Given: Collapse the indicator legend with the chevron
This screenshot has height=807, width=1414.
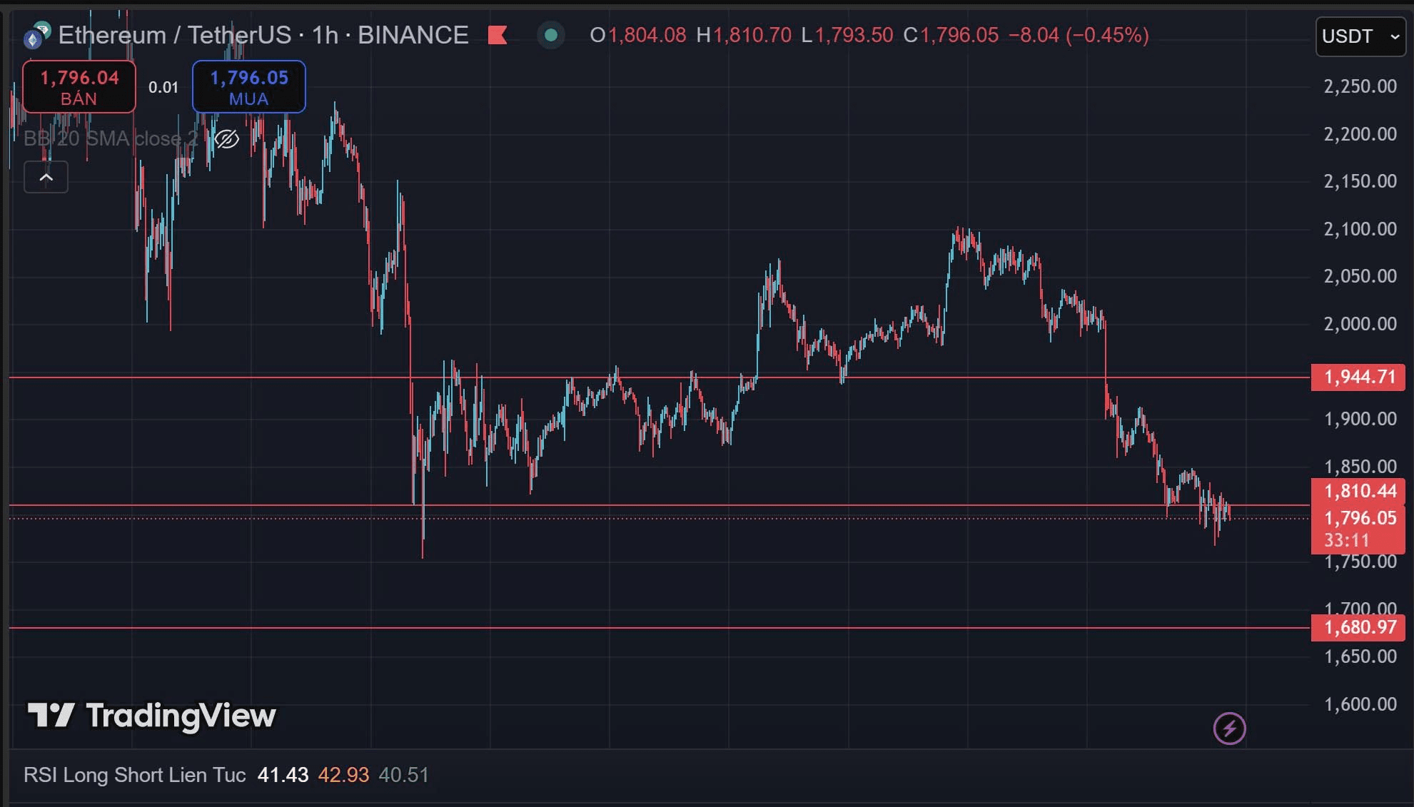Looking at the screenshot, I should tap(46, 178).
